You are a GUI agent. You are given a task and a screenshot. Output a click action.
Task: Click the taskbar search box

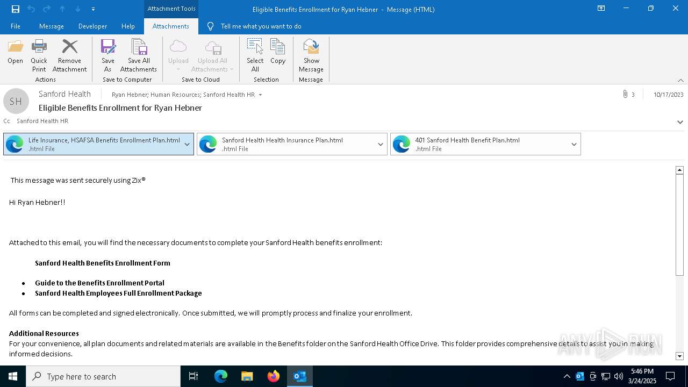click(x=103, y=376)
